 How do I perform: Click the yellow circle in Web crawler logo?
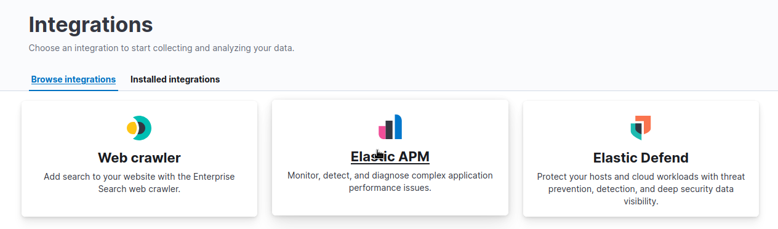point(132,128)
